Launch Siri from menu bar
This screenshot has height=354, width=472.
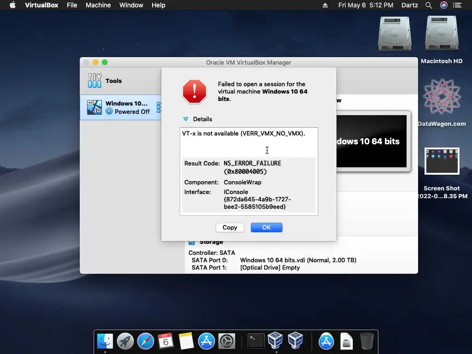click(x=444, y=5)
